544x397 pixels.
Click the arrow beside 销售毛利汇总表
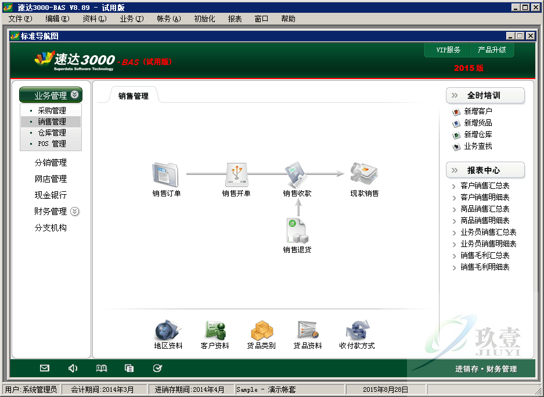click(454, 256)
